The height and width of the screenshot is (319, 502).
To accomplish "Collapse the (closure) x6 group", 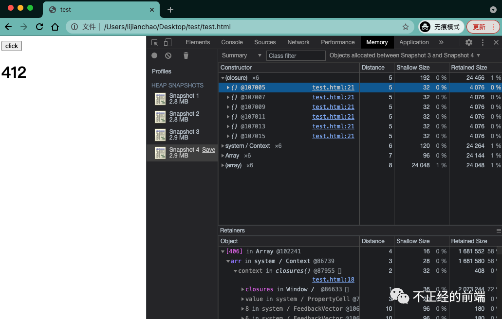I will coord(223,78).
